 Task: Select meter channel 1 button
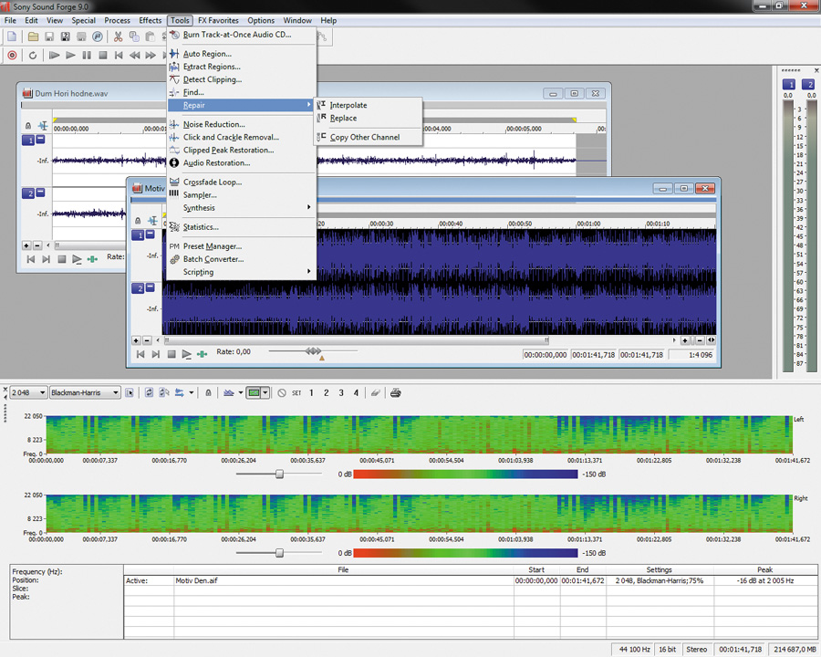[x=788, y=84]
